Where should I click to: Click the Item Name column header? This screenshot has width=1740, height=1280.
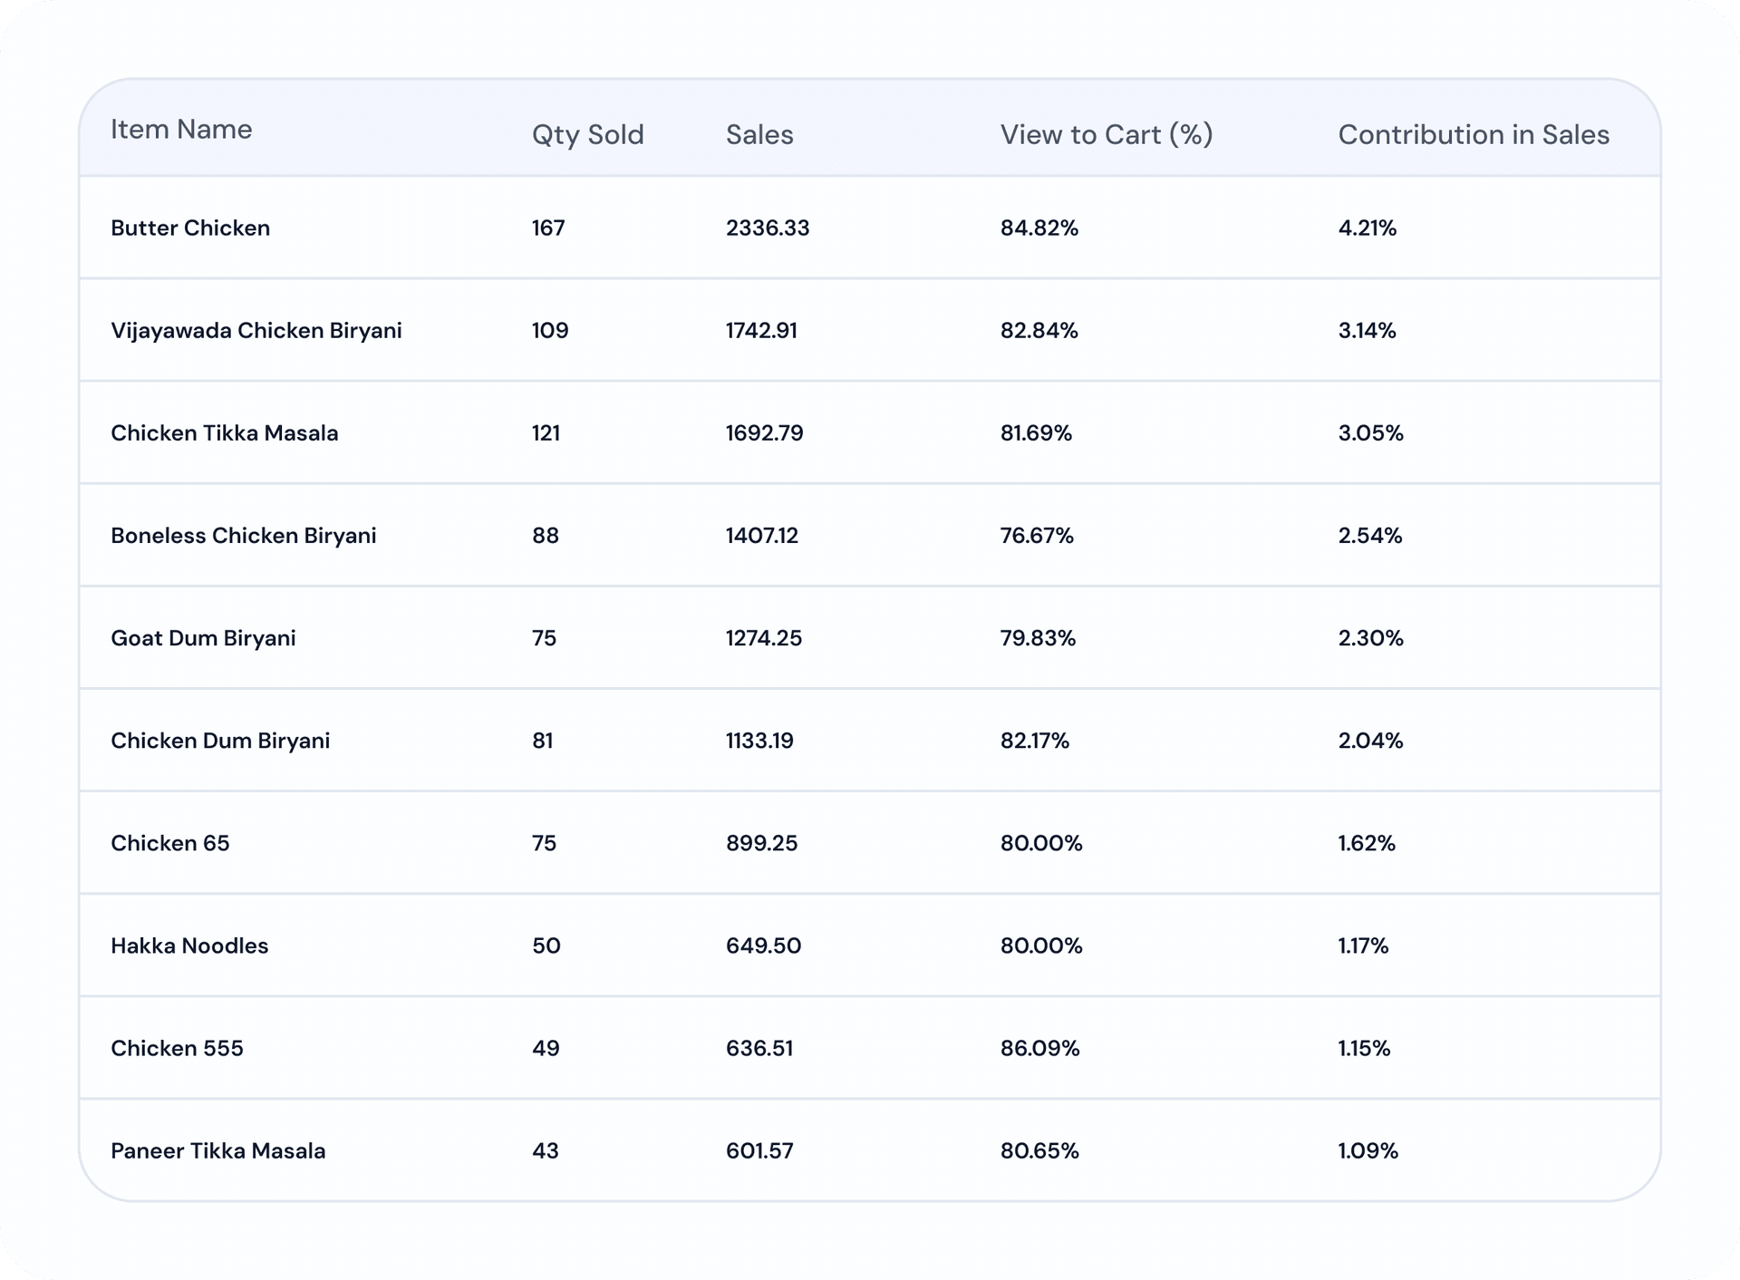tap(181, 130)
